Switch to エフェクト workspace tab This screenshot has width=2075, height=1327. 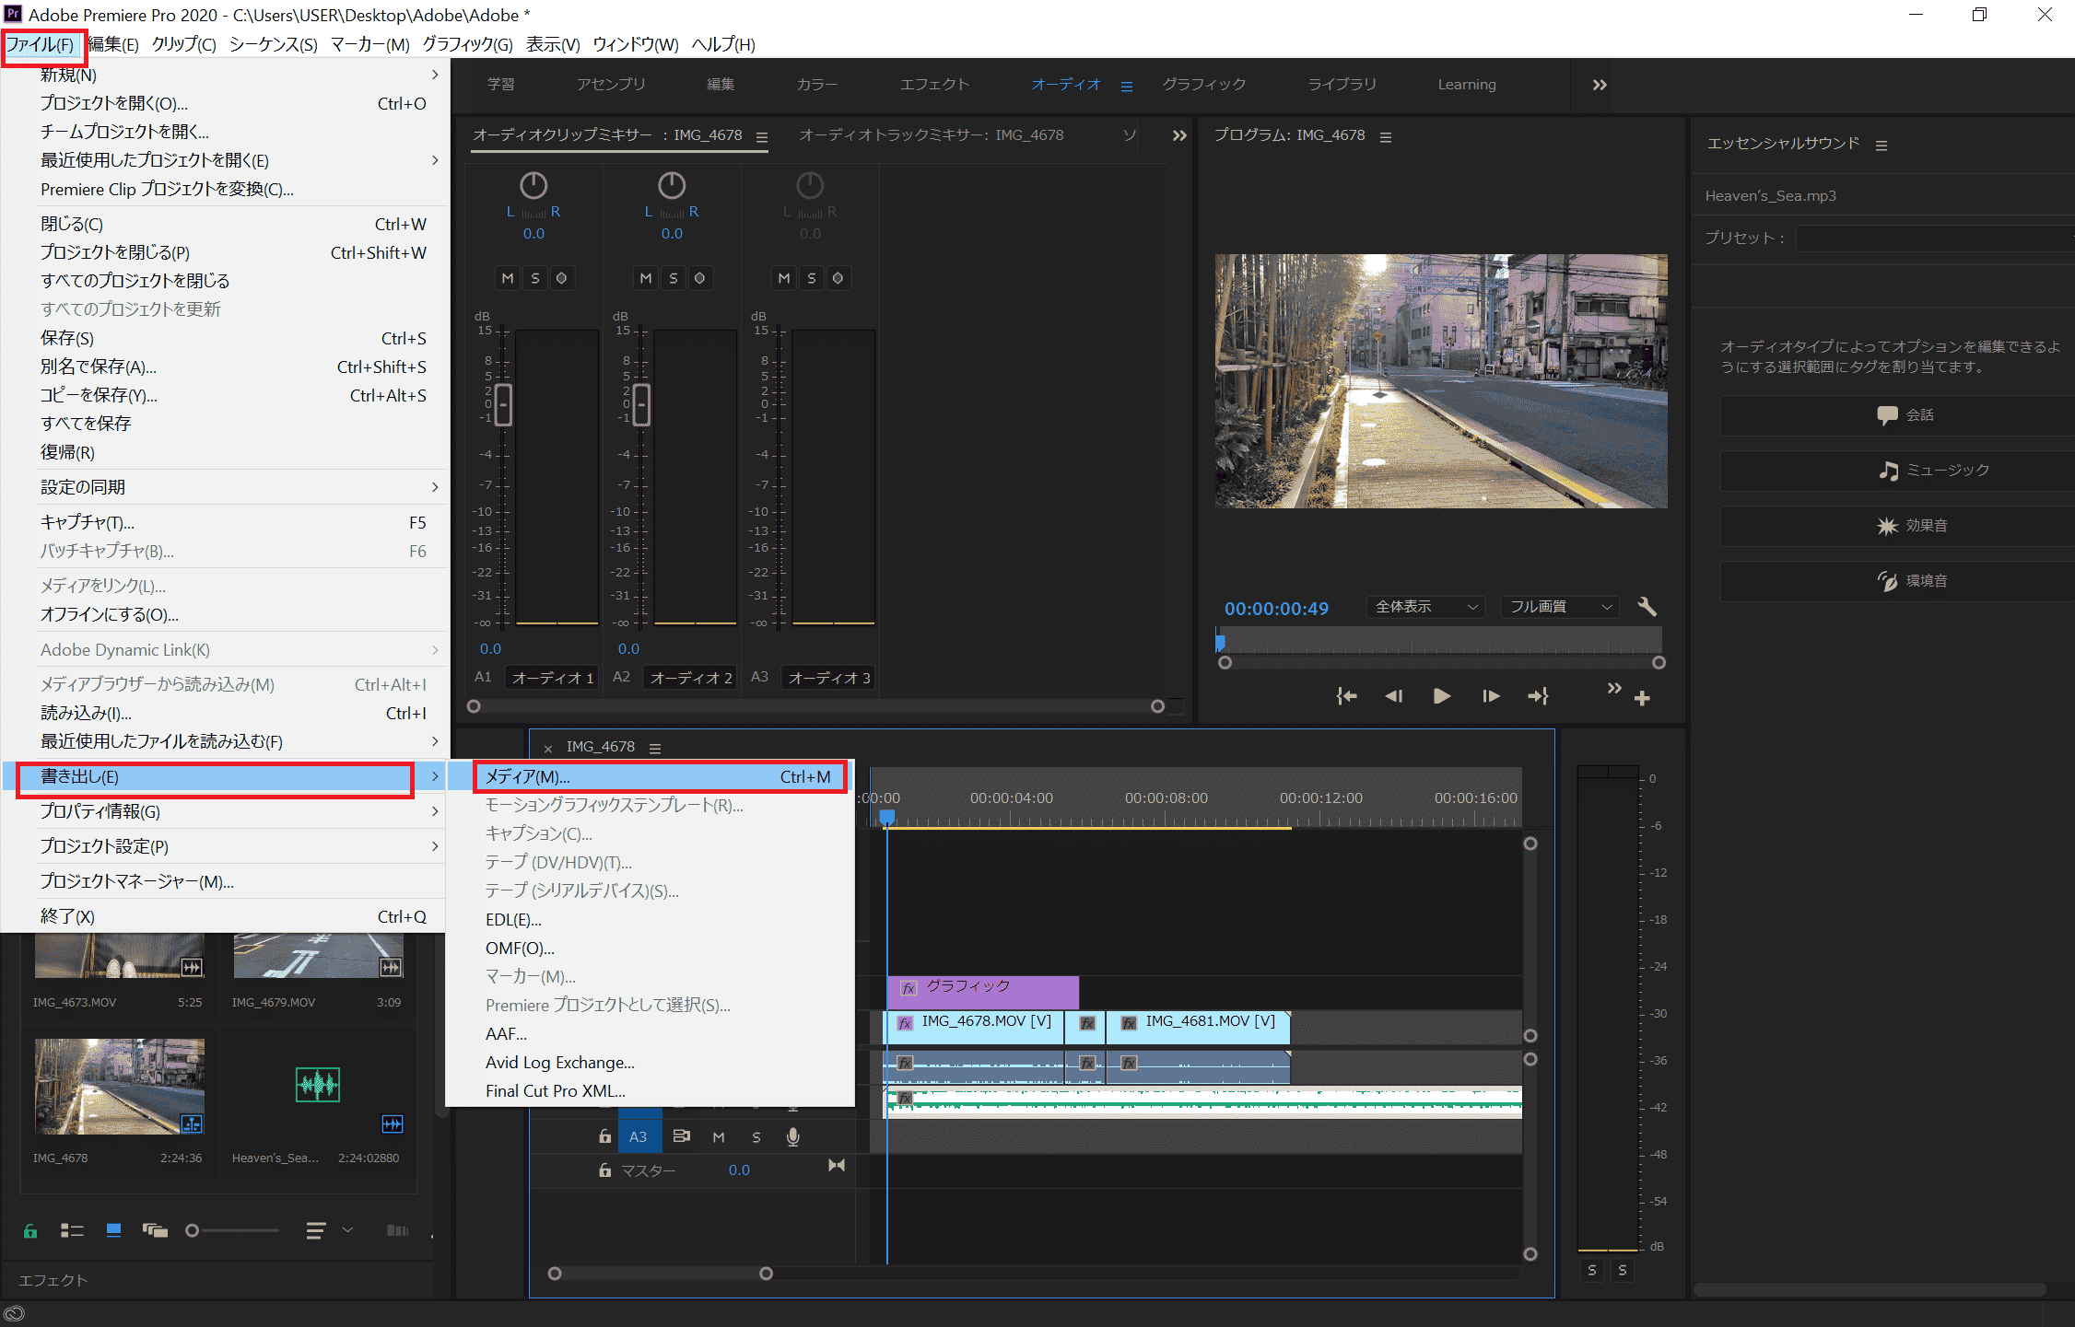pyautogui.click(x=934, y=85)
